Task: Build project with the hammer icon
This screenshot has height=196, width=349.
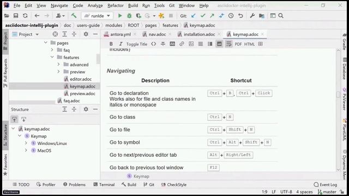Action: click(x=74, y=16)
